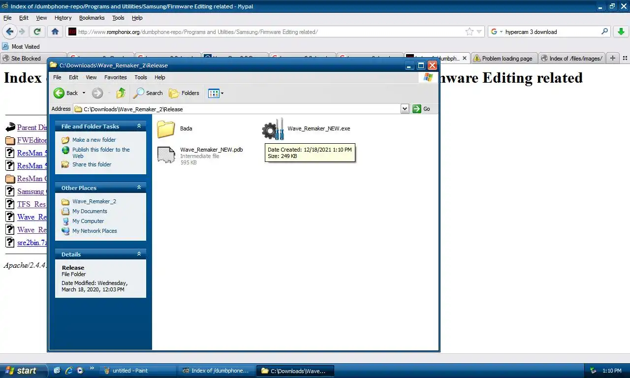This screenshot has height=378, width=630.
Task: Collapse the File and Folder Tasks panel
Action: (x=139, y=126)
